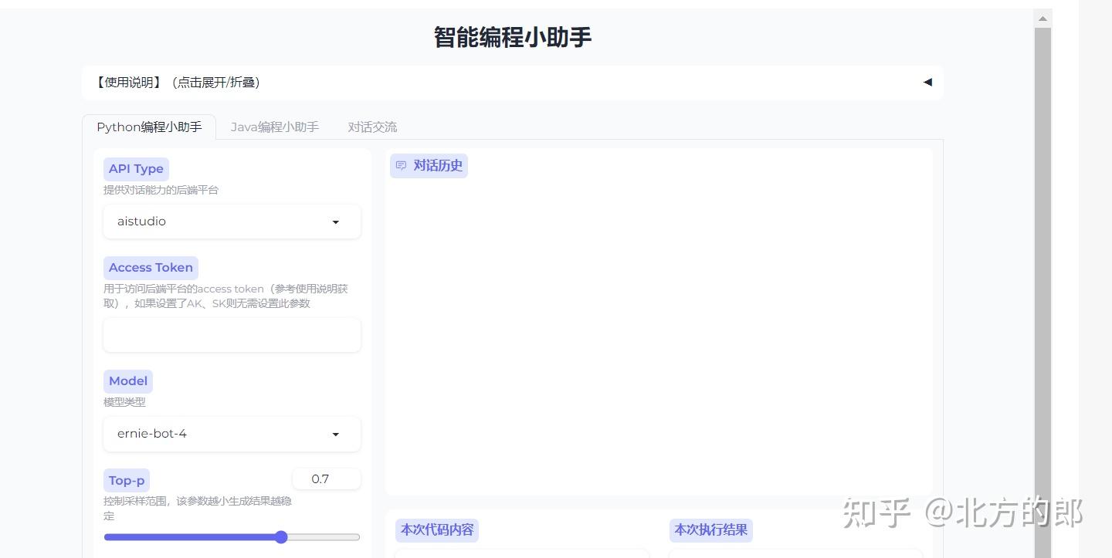Click the 对话历史 label text
The image size is (1112, 558).
tap(438, 166)
